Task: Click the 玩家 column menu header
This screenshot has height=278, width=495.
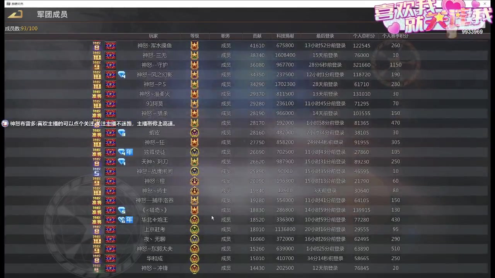Action: [x=153, y=36]
